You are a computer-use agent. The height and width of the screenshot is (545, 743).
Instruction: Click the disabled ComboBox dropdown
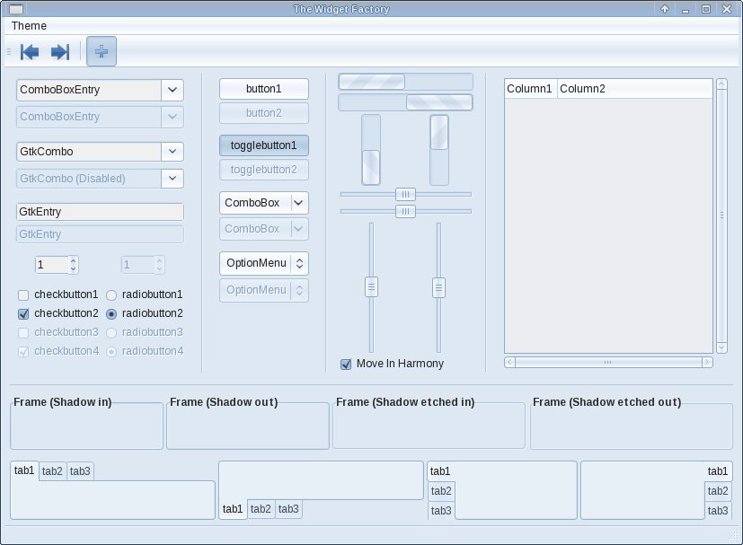(264, 229)
